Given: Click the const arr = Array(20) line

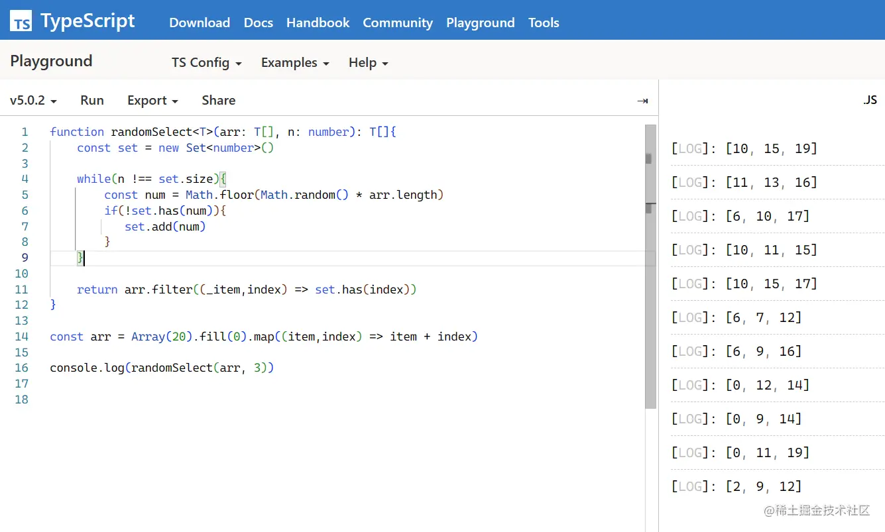Looking at the screenshot, I should pyautogui.click(x=264, y=337).
